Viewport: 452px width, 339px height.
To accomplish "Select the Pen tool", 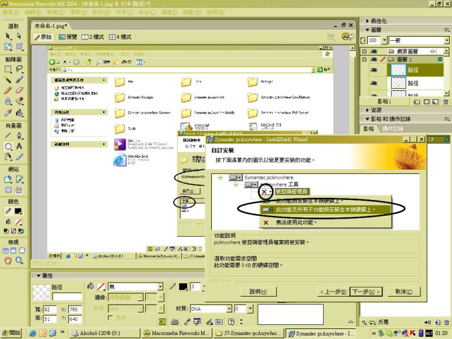I will (19, 135).
